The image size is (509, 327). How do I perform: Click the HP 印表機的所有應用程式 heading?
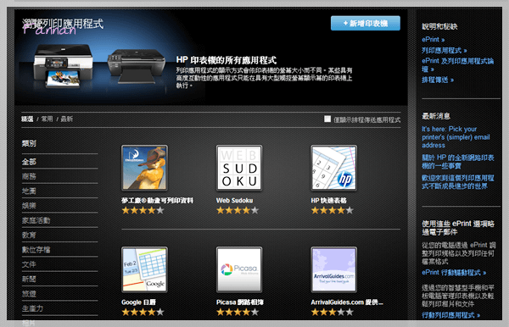click(x=227, y=60)
